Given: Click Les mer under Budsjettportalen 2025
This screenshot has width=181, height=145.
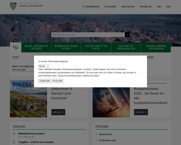Looking at the screenshot, I should click(x=141, y=112).
